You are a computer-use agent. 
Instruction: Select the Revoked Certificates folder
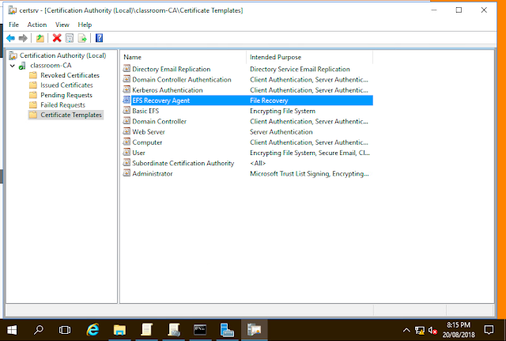click(70, 75)
